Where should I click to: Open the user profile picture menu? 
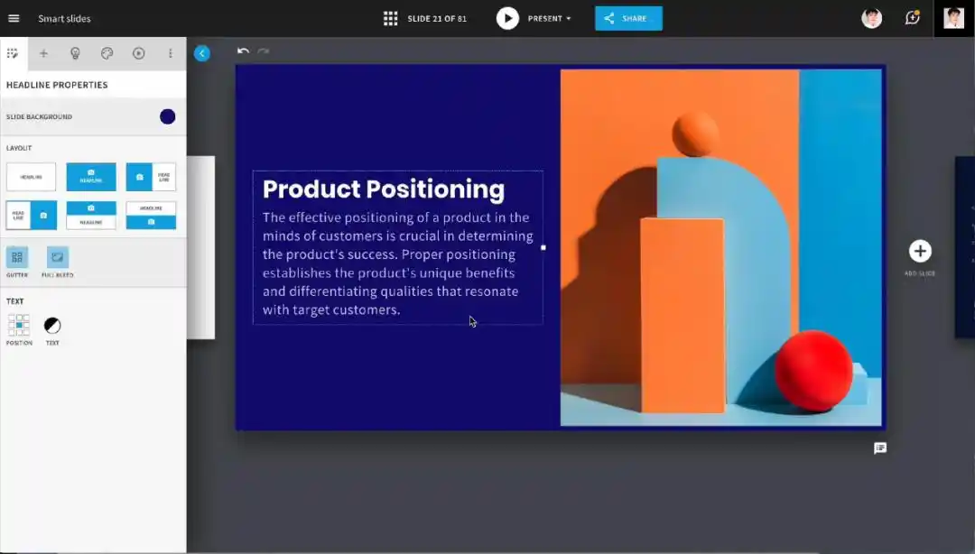pyautogui.click(x=954, y=19)
